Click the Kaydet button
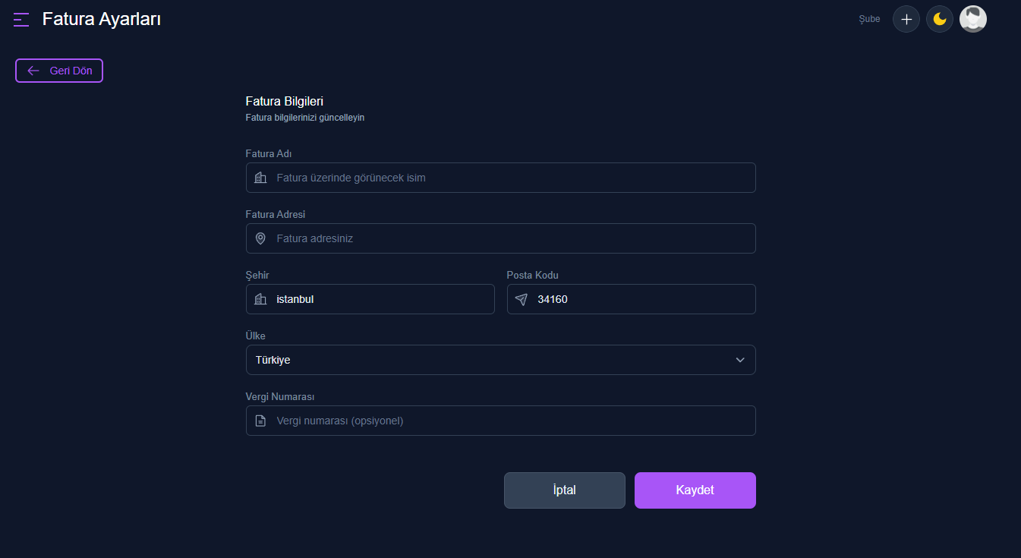 (x=695, y=490)
